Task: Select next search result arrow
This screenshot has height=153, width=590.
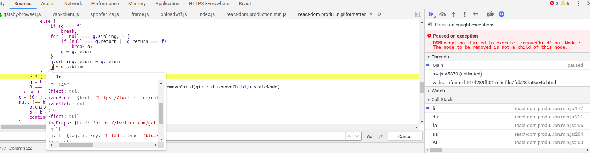Action: 357,136
